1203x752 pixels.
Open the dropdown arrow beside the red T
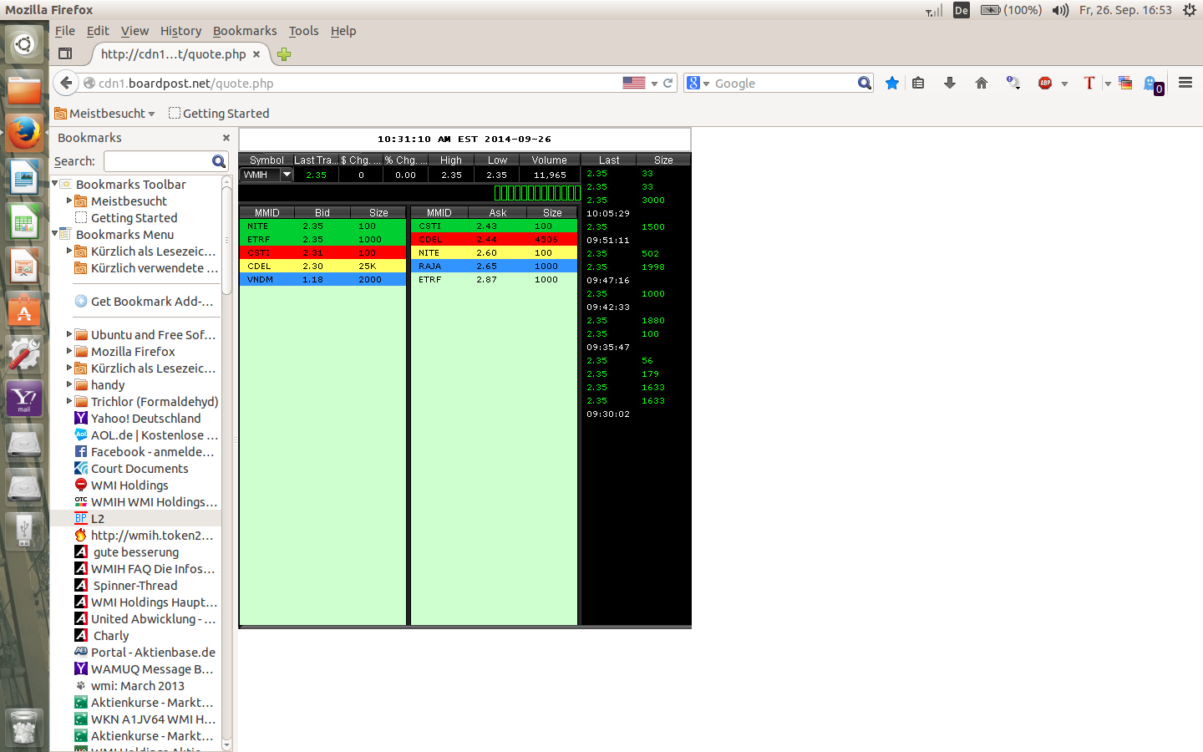(x=1108, y=84)
